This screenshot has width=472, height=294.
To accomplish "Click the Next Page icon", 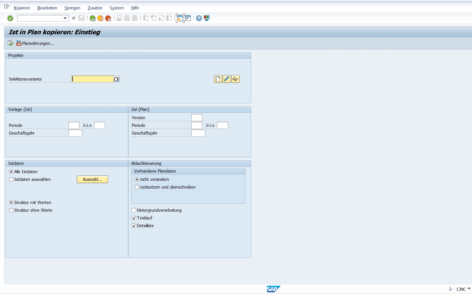I will [x=161, y=18].
